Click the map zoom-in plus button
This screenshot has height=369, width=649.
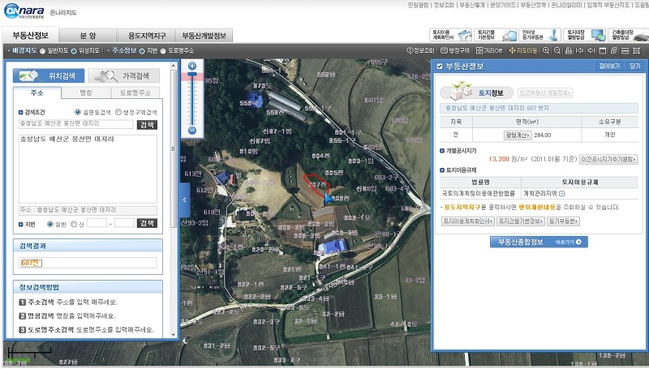192,66
